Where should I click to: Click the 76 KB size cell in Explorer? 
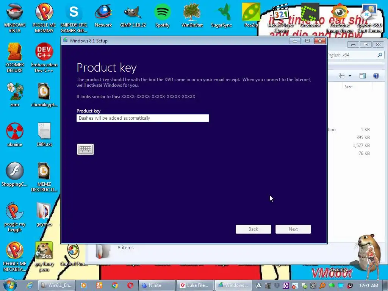click(x=364, y=153)
